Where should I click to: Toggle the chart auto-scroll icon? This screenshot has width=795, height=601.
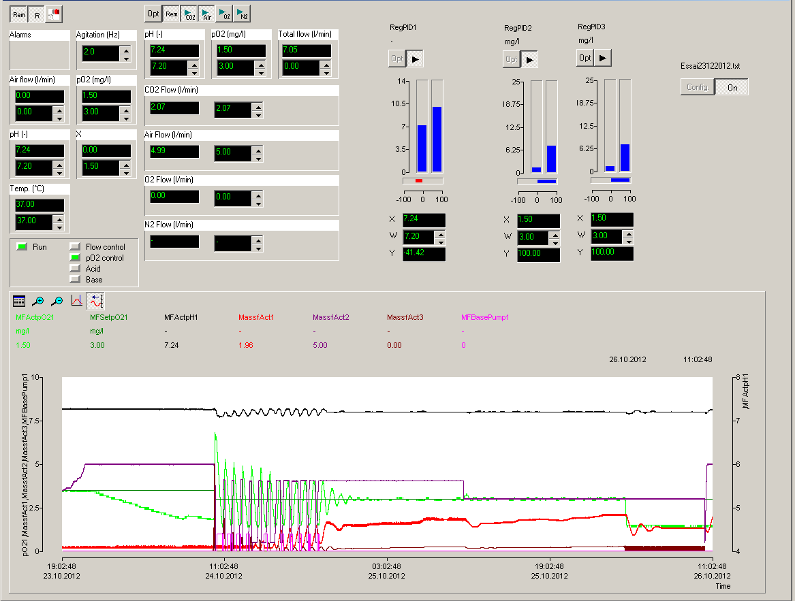tap(96, 301)
